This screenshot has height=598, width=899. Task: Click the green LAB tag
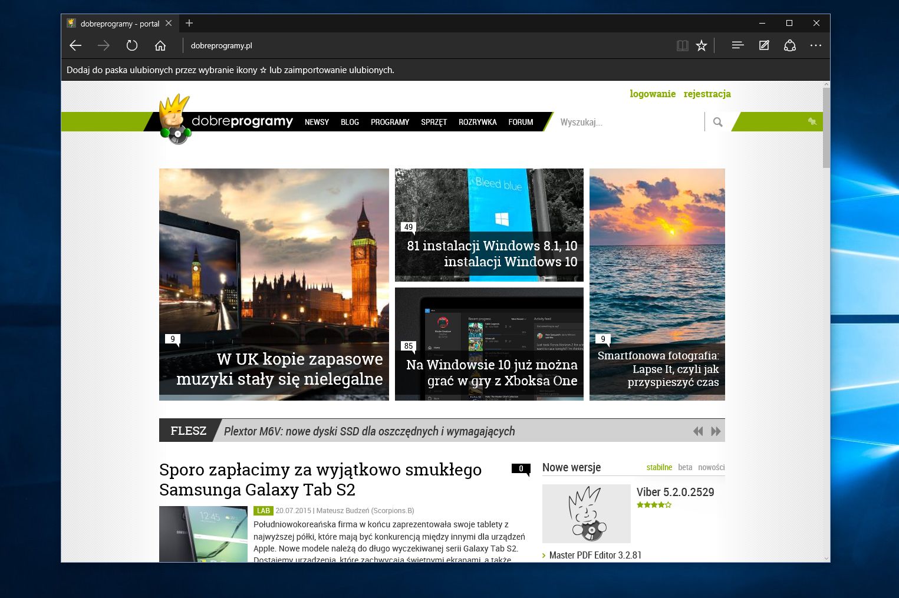264,511
